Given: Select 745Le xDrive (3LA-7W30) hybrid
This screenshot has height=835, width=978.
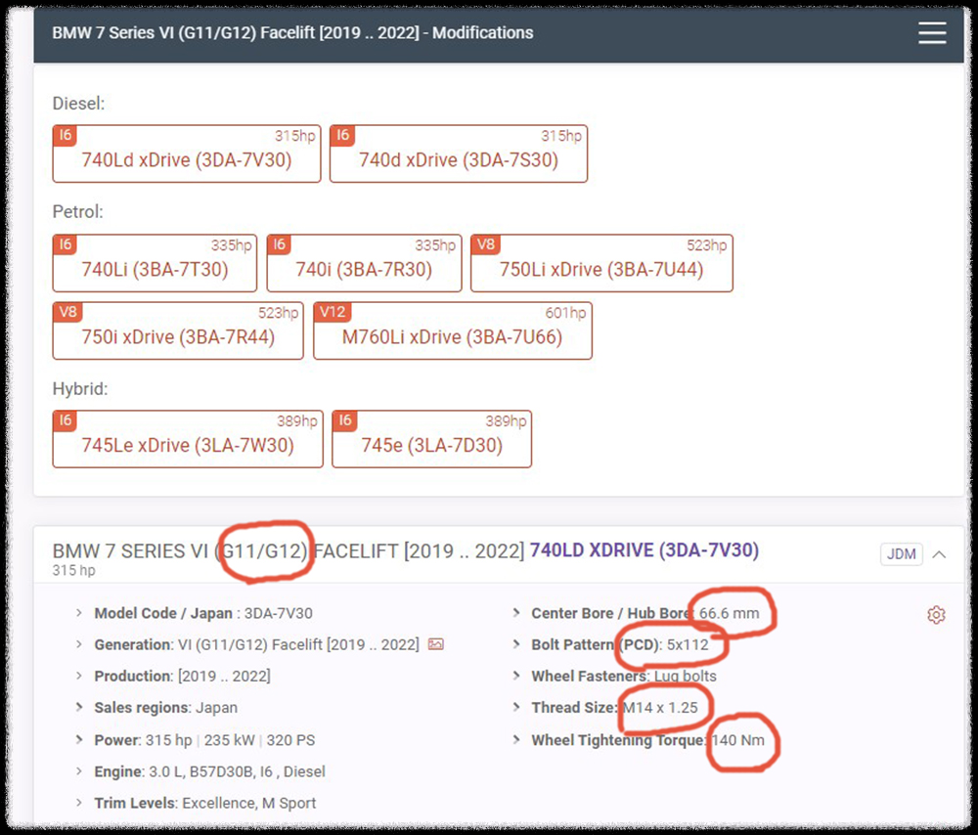Looking at the screenshot, I should (x=188, y=439).
